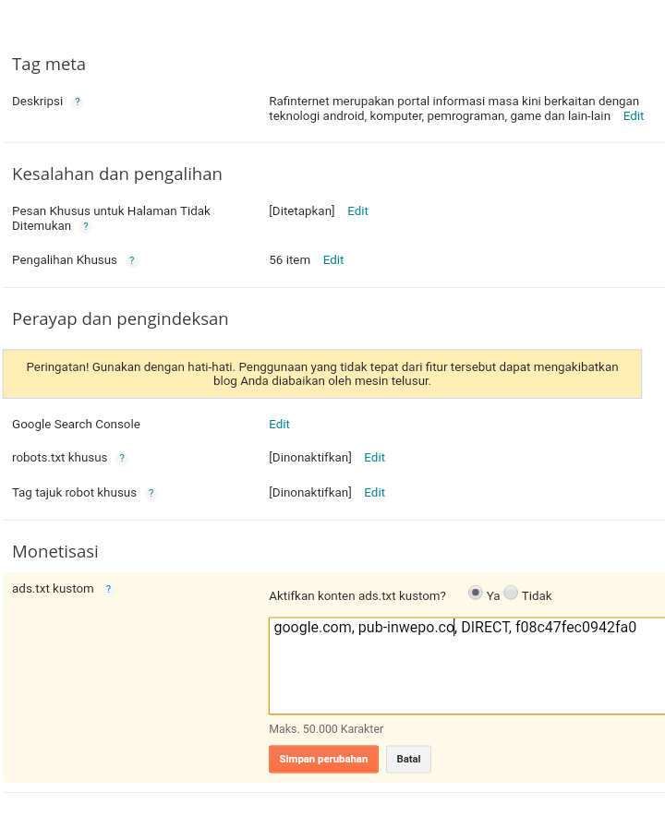The height and width of the screenshot is (816, 665).
Task: Edit the disabled robots.txt khusus setting
Action: (x=374, y=458)
